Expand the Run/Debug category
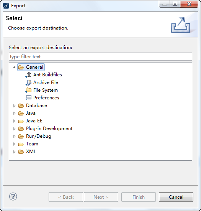This screenshot has height=211, width=201. [14, 136]
